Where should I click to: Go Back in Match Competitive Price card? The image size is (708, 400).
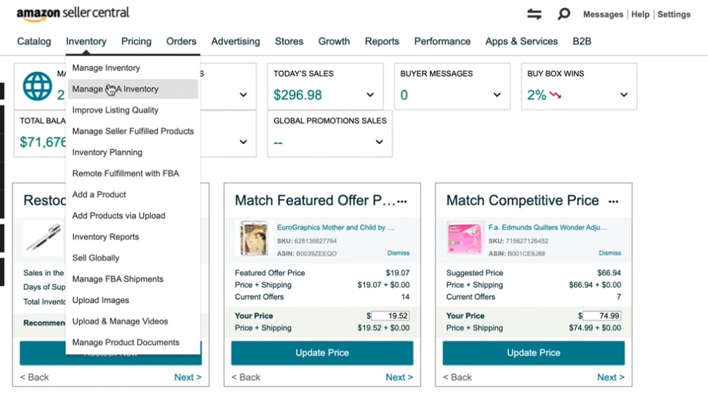click(457, 377)
